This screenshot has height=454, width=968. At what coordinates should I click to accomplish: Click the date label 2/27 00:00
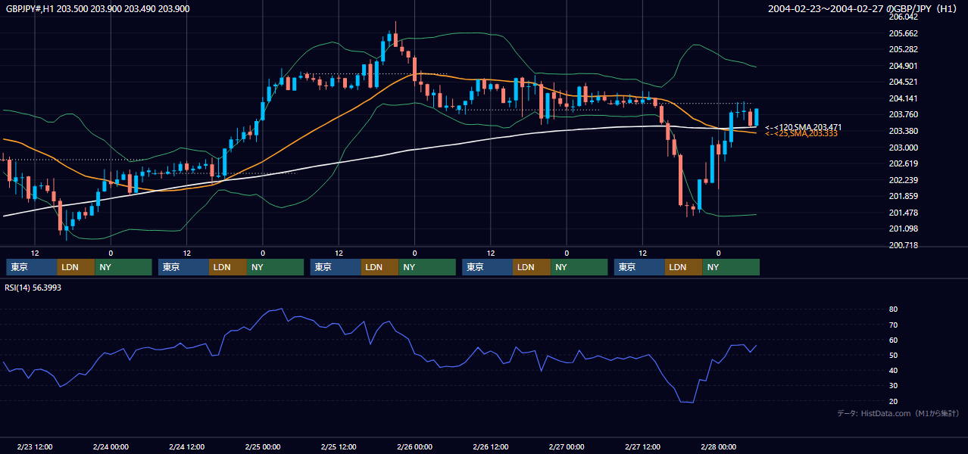click(567, 447)
